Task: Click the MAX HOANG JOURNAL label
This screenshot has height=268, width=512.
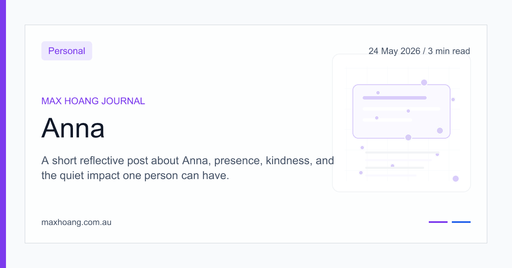Action: pyautogui.click(x=93, y=101)
